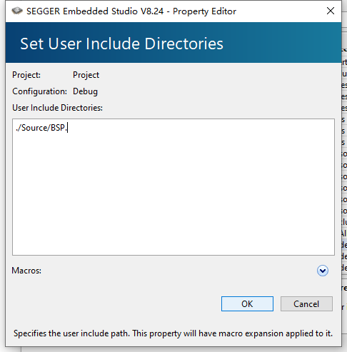Cancel the Property Editor dialog
Screen dimensions: 347x352
tap(306, 303)
